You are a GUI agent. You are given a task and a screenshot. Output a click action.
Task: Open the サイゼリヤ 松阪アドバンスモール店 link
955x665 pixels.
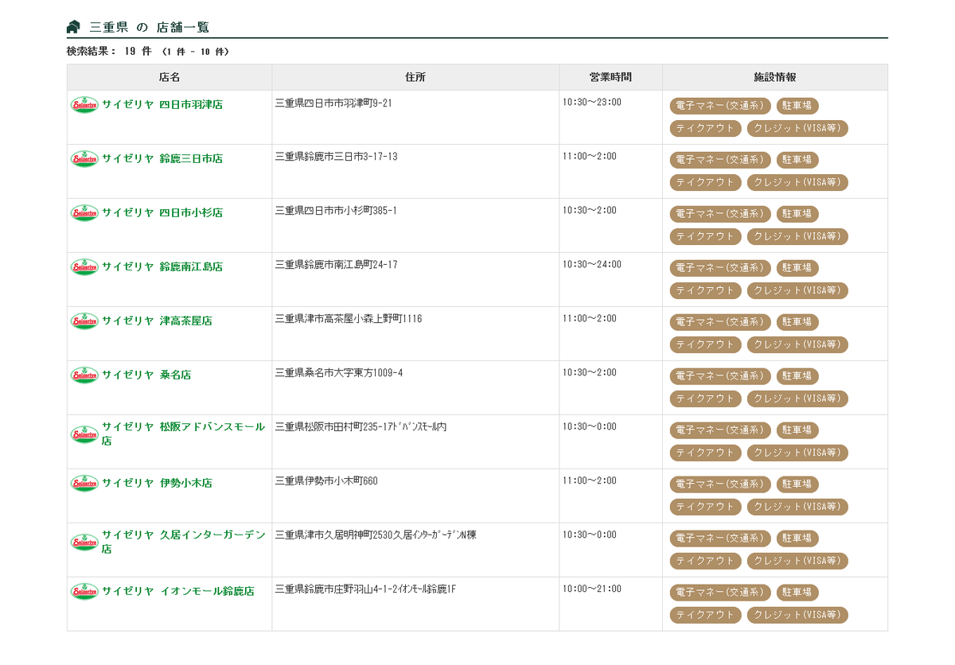184,434
